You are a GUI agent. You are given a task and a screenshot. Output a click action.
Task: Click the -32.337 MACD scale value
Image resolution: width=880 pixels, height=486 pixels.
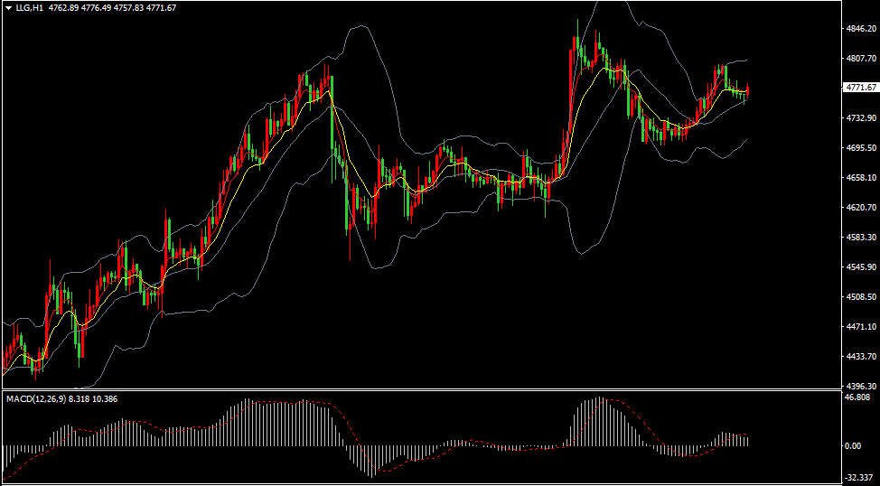(x=857, y=480)
